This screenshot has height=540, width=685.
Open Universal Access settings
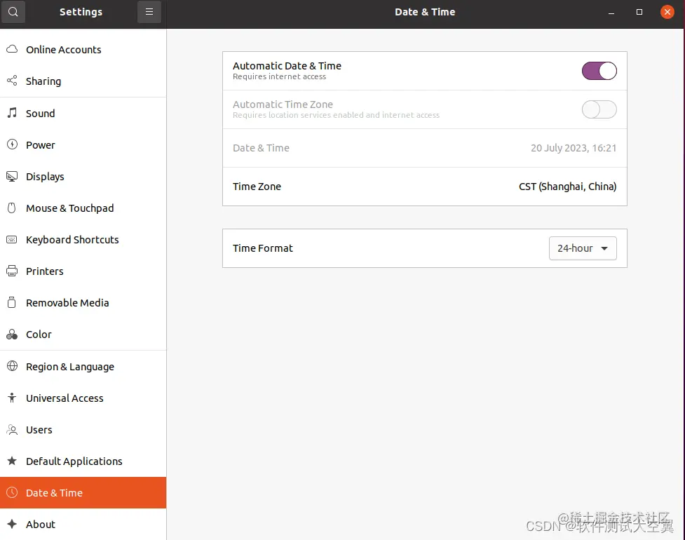pos(83,398)
